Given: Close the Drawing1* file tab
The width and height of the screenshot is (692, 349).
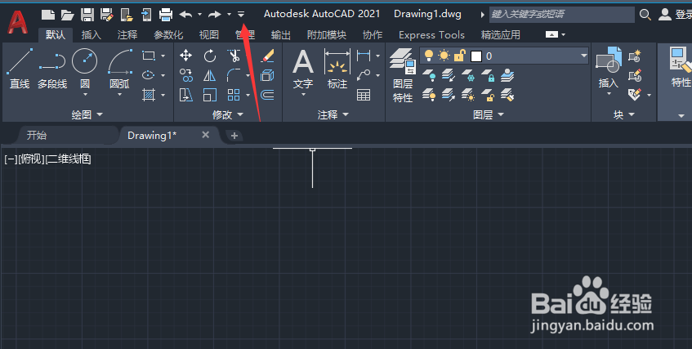Looking at the screenshot, I should click(x=206, y=135).
